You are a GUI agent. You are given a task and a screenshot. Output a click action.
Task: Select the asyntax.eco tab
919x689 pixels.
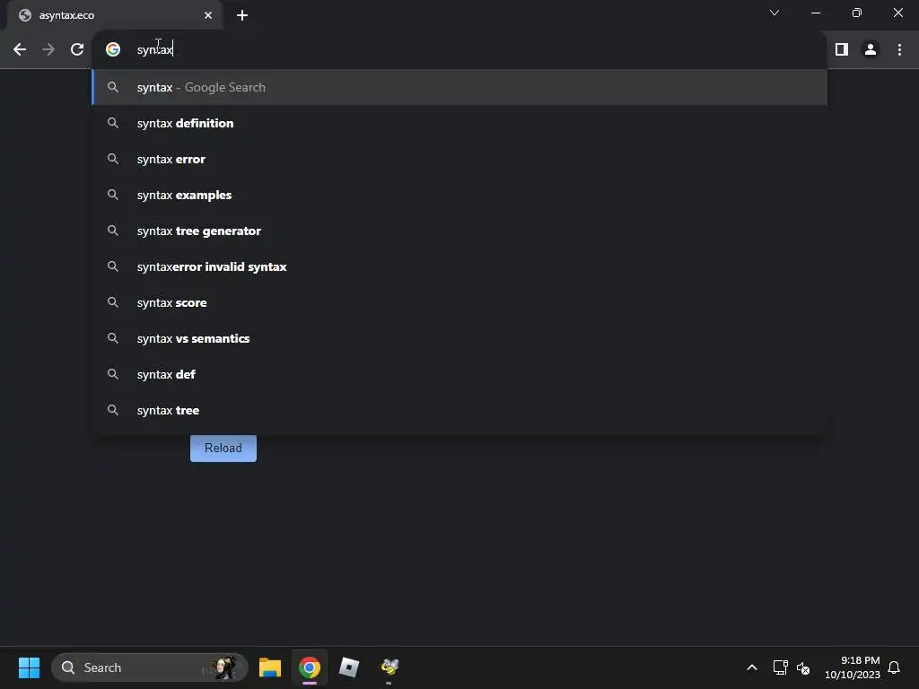tap(115, 15)
